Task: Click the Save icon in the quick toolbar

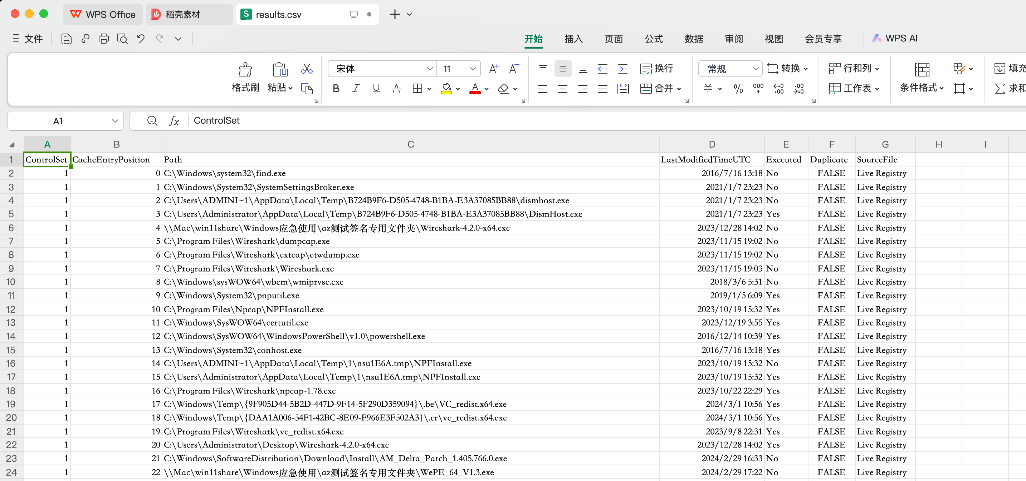Action: click(66, 39)
